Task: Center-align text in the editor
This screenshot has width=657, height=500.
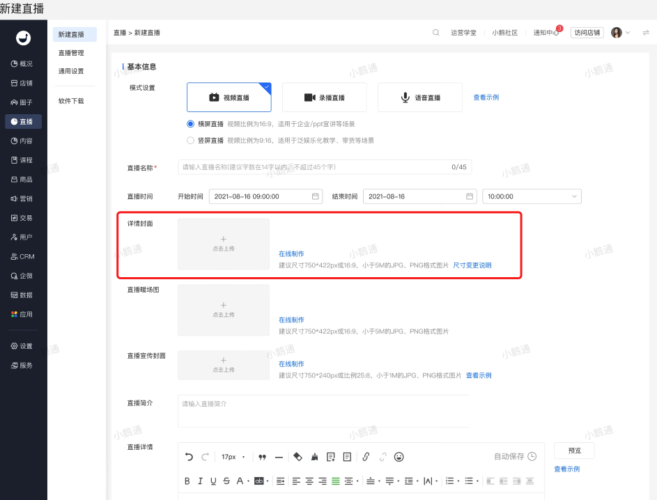Action: pos(309,481)
